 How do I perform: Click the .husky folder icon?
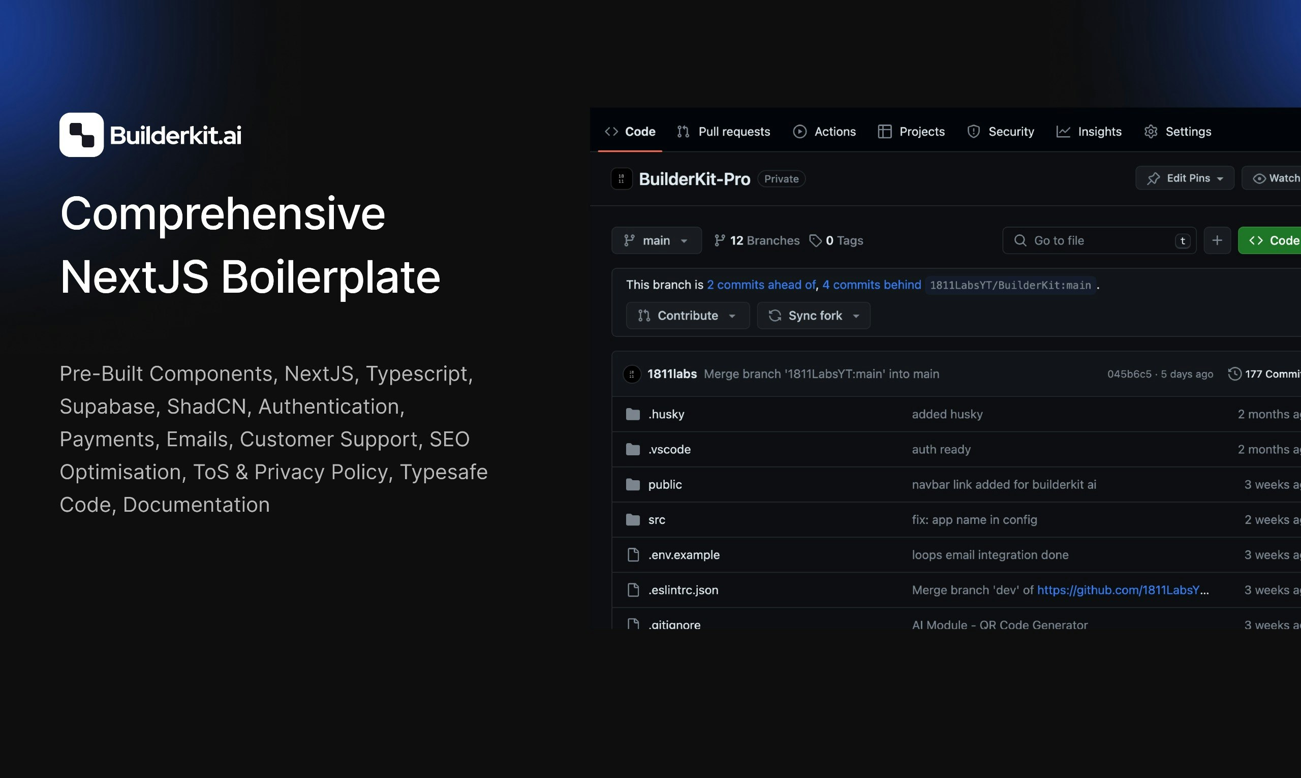click(633, 414)
